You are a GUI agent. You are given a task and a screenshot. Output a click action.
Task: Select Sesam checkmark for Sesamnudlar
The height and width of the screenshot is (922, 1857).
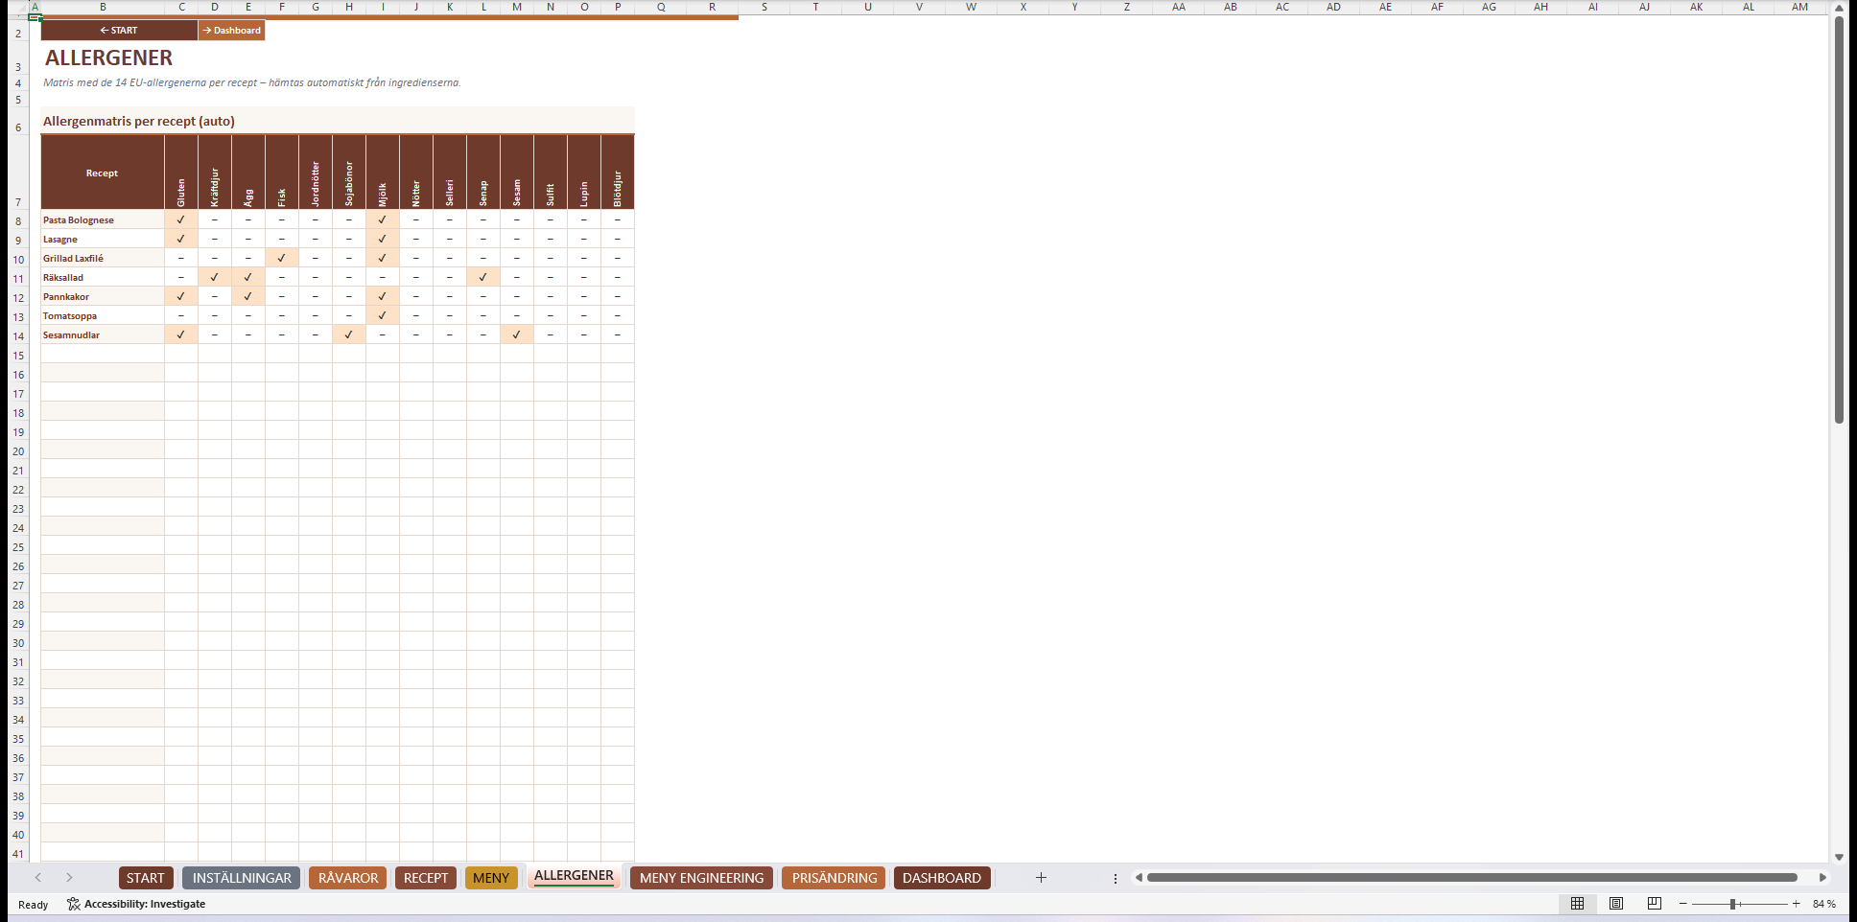coord(517,334)
